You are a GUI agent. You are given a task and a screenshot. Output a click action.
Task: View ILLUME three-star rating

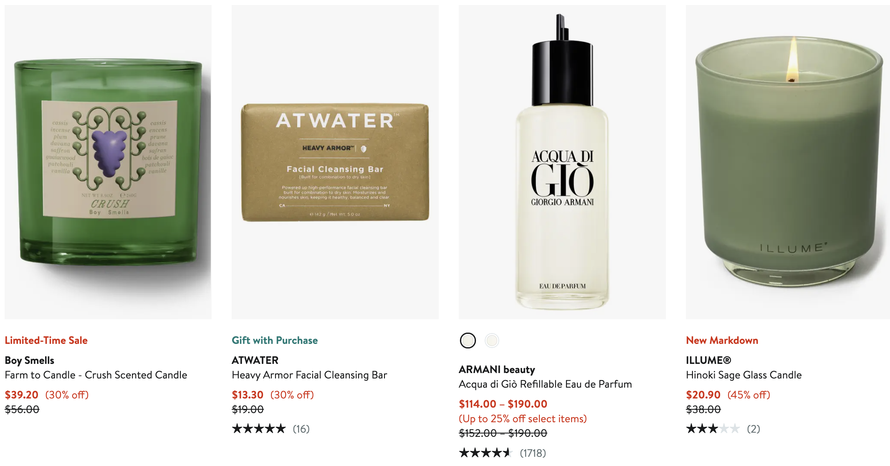point(723,428)
